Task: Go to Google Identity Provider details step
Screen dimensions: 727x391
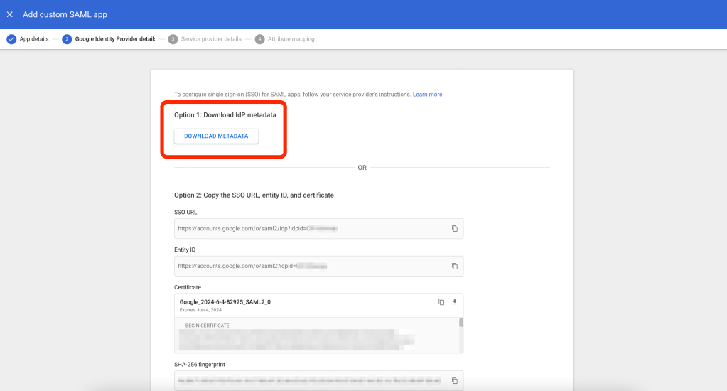Action: click(x=114, y=39)
